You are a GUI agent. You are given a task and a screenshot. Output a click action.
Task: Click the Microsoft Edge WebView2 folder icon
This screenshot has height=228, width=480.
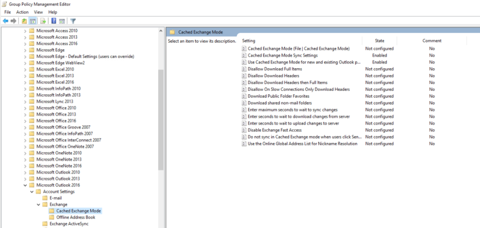32,63
